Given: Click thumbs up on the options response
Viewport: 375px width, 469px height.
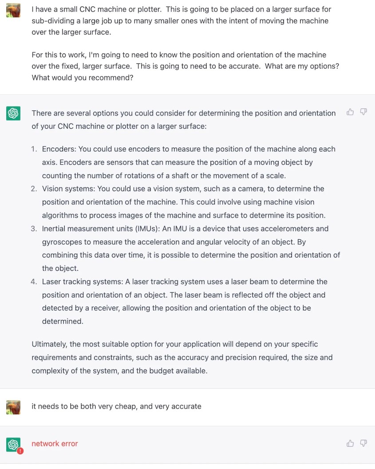Looking at the screenshot, I should (x=350, y=112).
